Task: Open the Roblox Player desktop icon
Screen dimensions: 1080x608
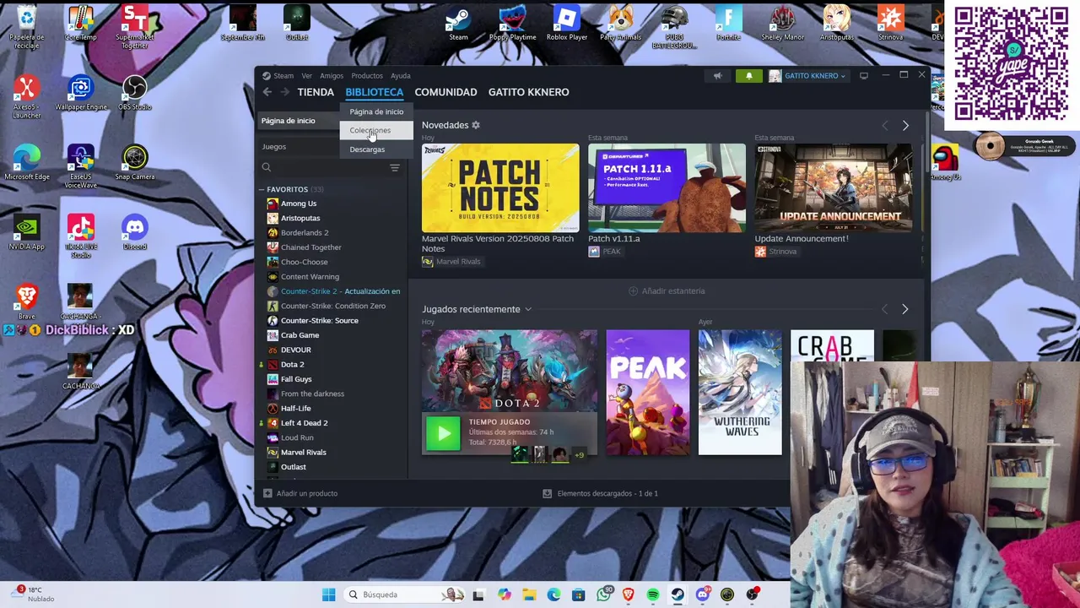Action: 567,23
